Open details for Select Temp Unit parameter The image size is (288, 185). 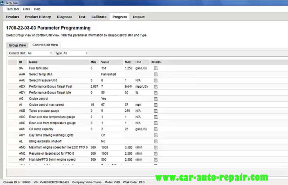156,74
